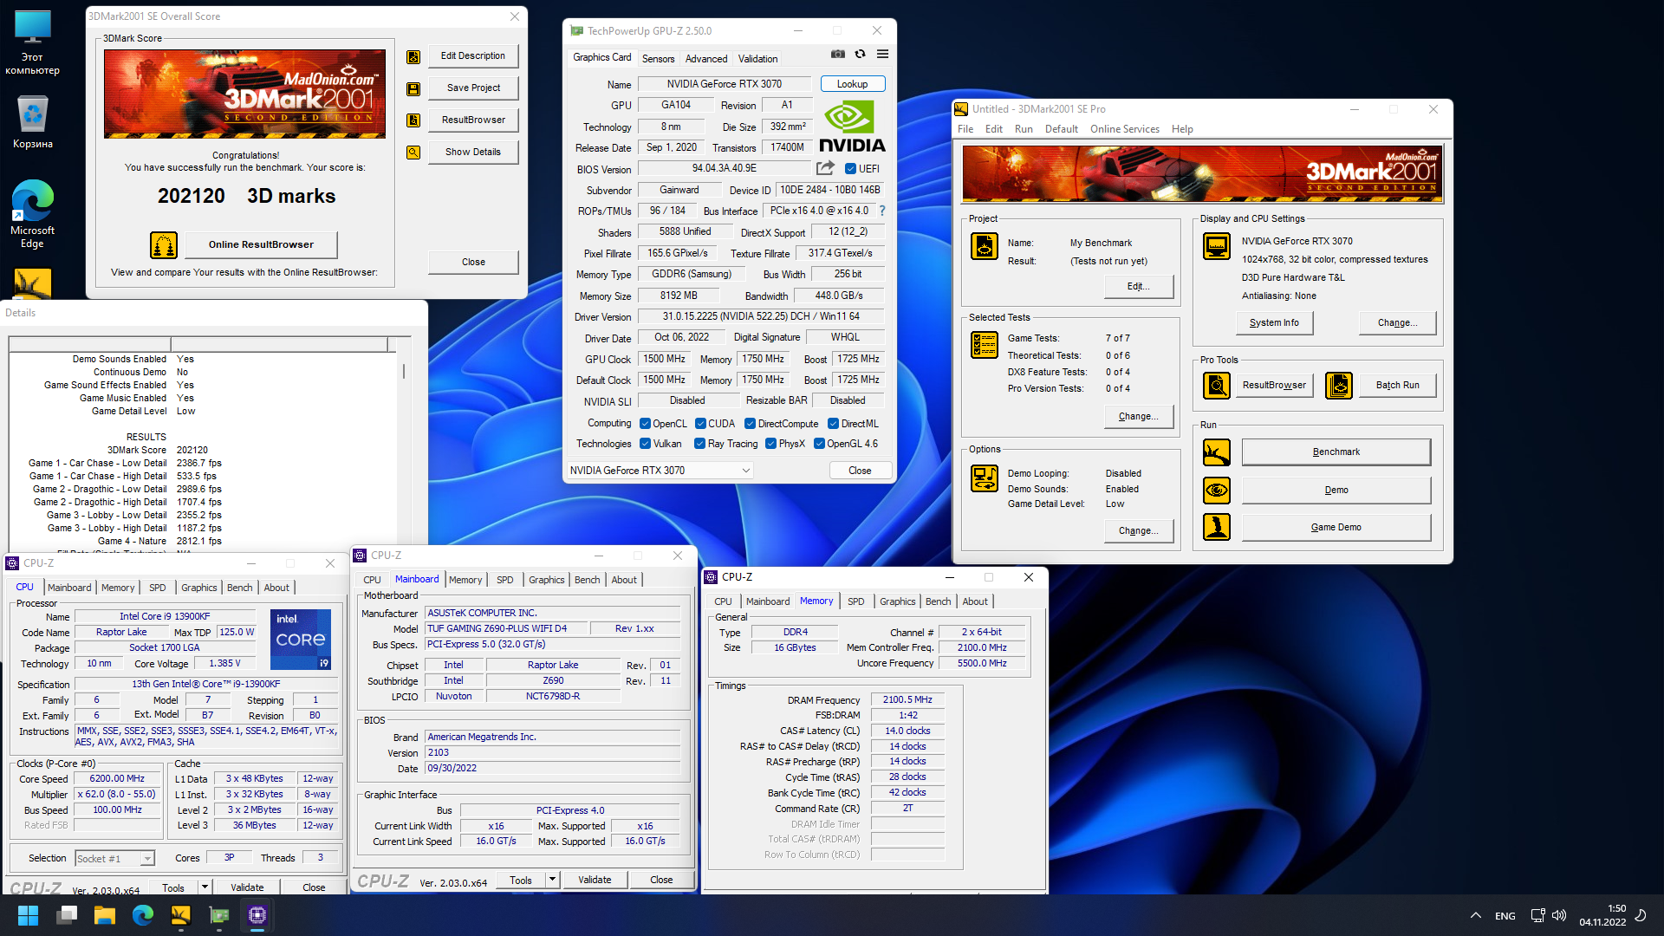The image size is (1664, 936).
Task: Click the CPU-Z taskbar icon
Action: click(x=257, y=915)
